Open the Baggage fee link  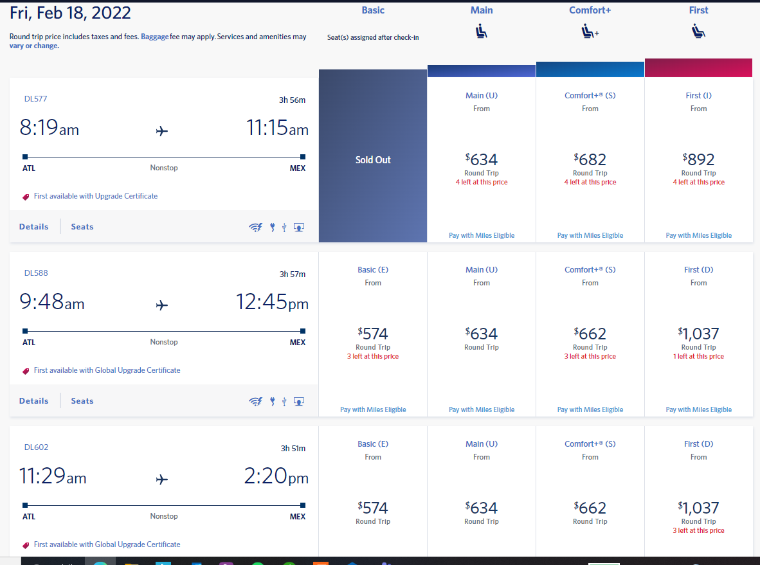(x=154, y=37)
